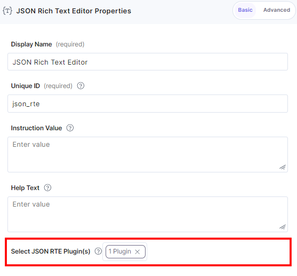Image resolution: width=297 pixels, height=276 pixels.
Task: Click the JSON Rich Text Editor Properties title
Action: (x=74, y=11)
